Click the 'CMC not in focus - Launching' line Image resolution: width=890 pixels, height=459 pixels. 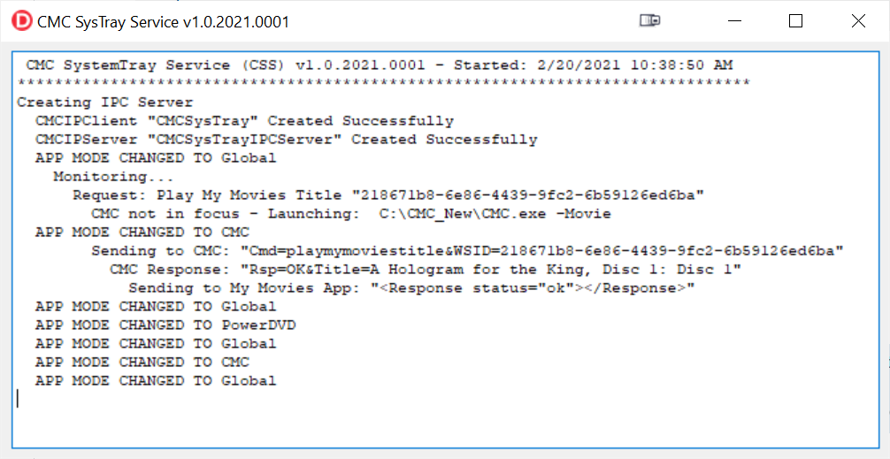click(350, 214)
